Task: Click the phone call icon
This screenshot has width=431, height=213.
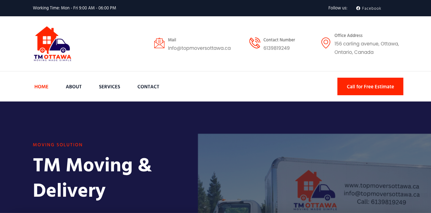Action: tap(255, 43)
